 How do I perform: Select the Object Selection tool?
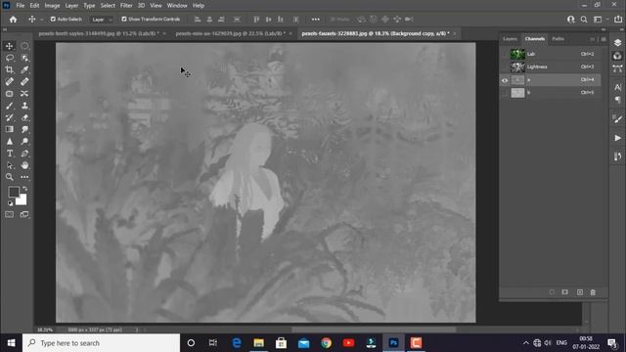coord(24,58)
